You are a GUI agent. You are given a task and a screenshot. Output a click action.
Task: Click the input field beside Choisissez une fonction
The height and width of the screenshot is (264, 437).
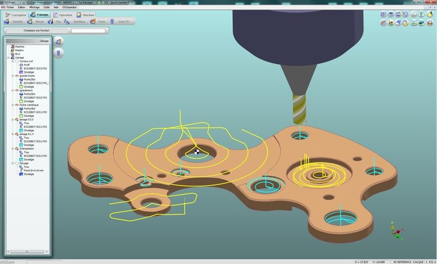point(88,31)
